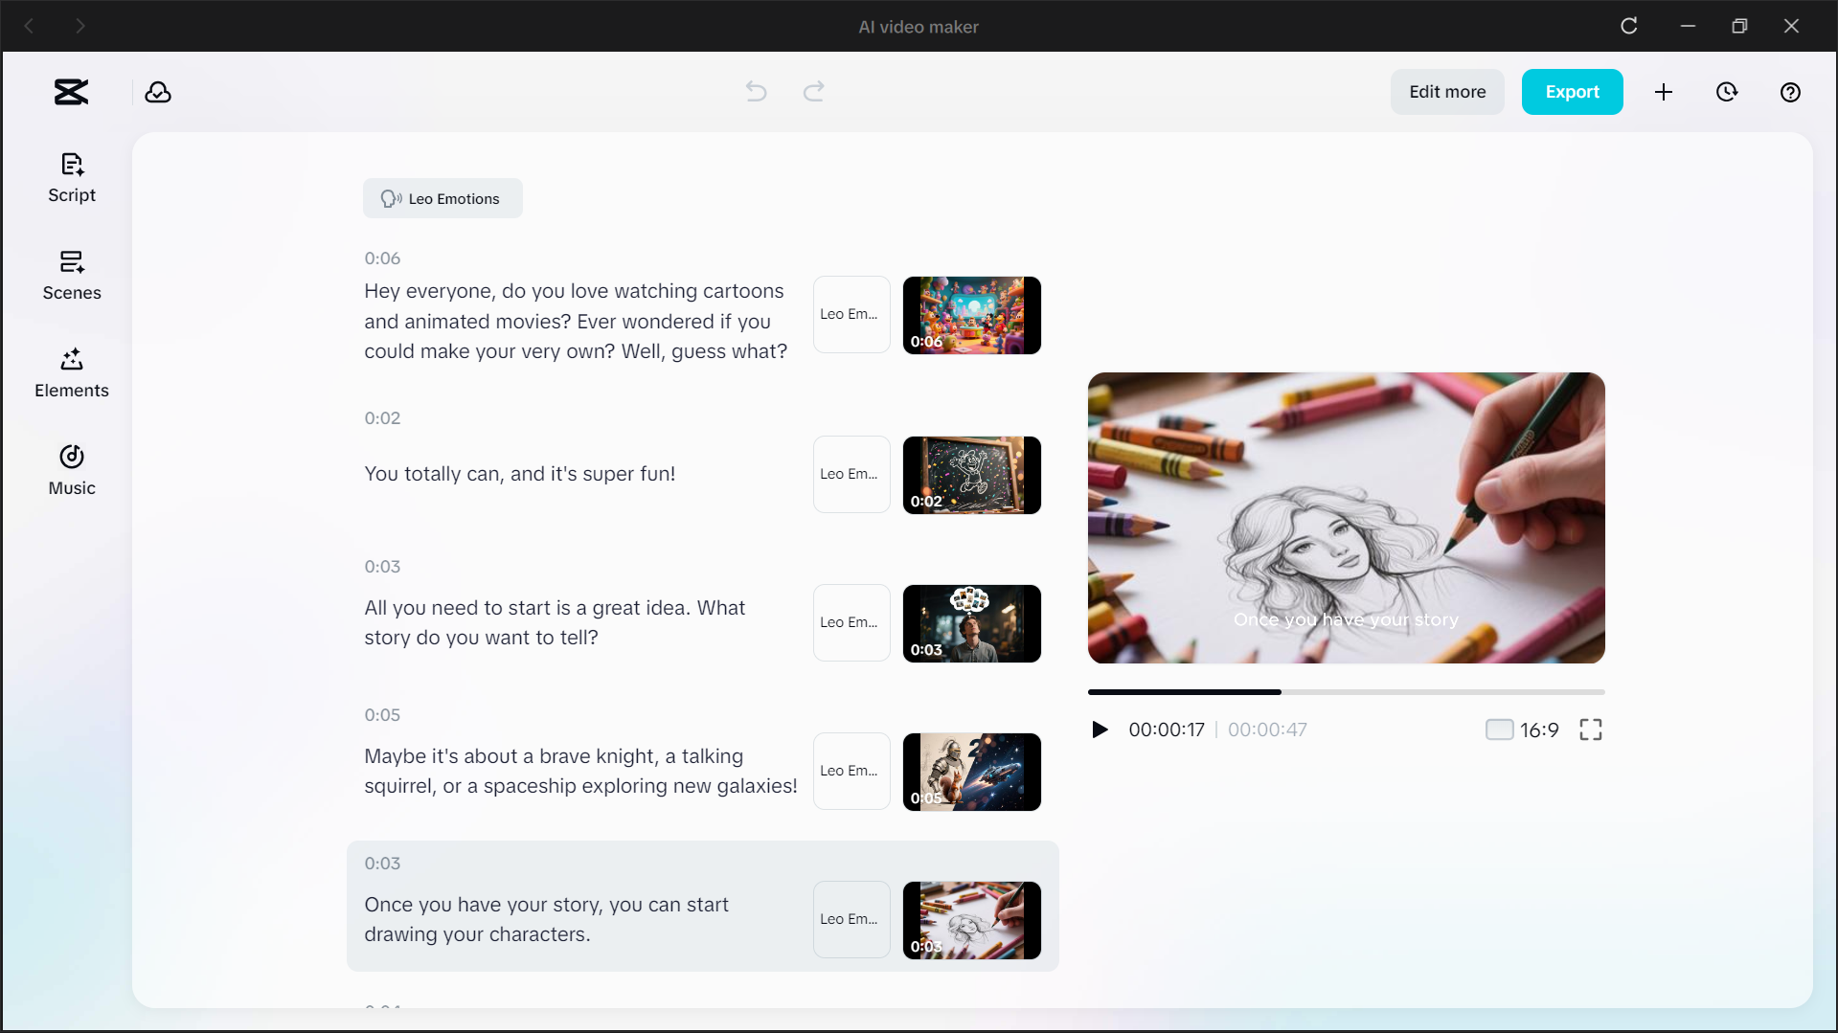This screenshot has width=1838, height=1033.
Task: Click the Redo arrow
Action: click(813, 91)
